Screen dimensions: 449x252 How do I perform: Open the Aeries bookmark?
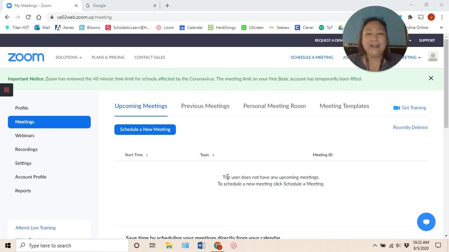pyautogui.click(x=64, y=27)
